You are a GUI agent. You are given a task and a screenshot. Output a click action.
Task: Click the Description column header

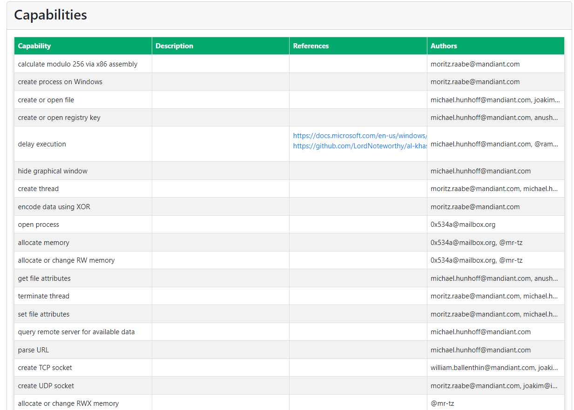[x=174, y=46]
